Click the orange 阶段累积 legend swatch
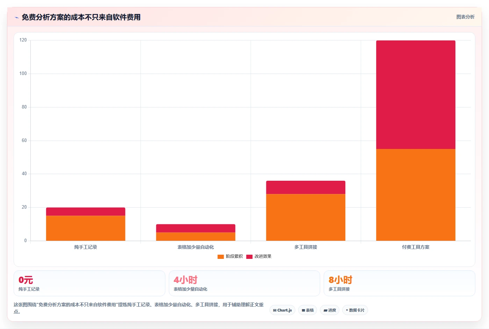 pos(221,257)
